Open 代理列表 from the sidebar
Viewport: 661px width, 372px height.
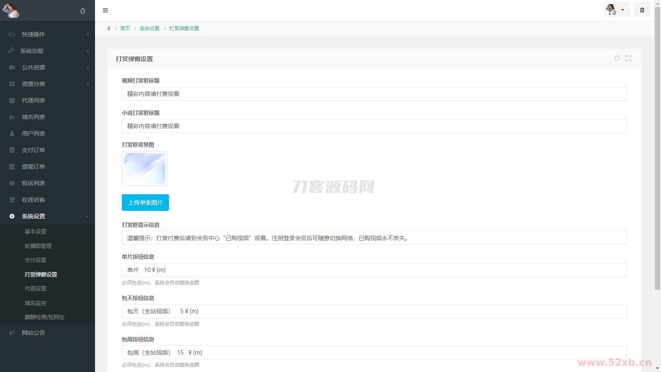[33, 100]
